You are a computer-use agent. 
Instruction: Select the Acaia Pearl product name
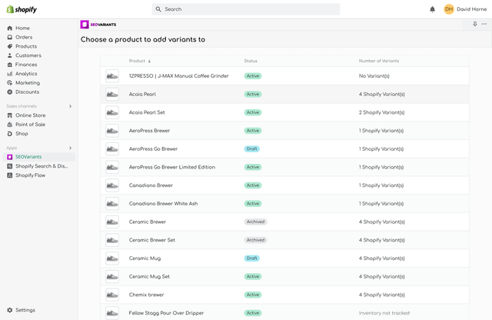tap(142, 94)
